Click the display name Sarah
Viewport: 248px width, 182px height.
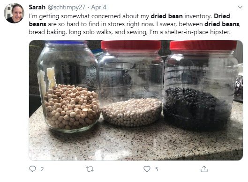(x=37, y=7)
